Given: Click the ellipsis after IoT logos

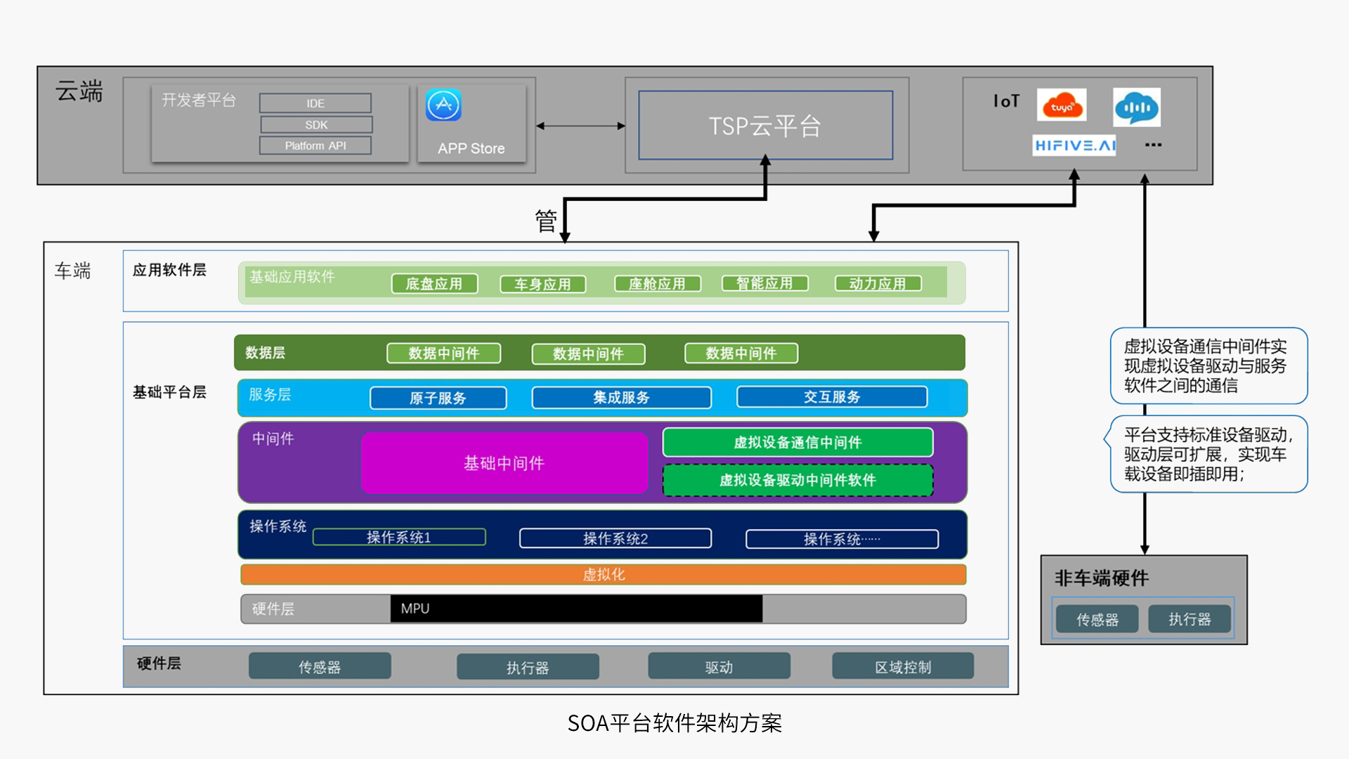Looking at the screenshot, I should [x=1153, y=145].
